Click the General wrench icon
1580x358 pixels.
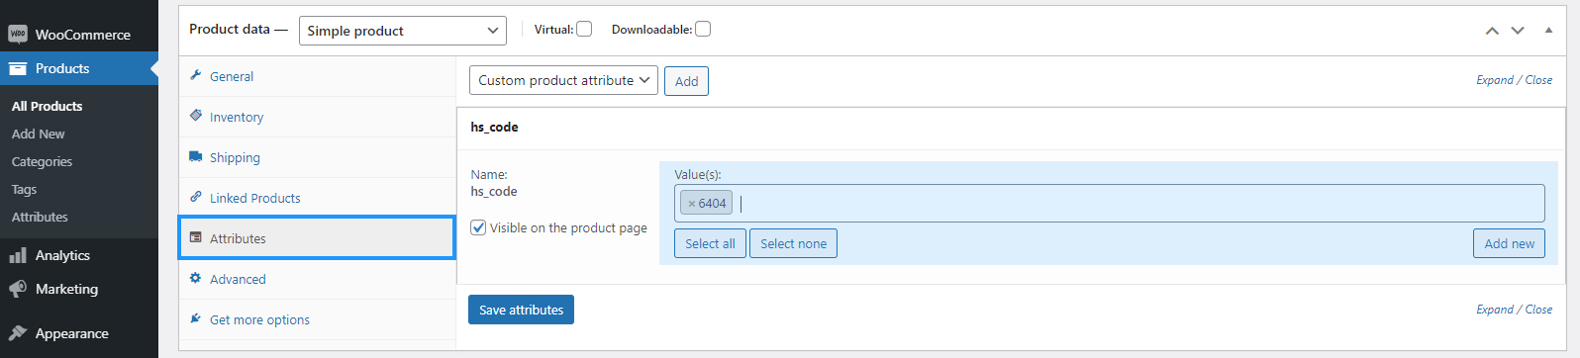click(196, 75)
